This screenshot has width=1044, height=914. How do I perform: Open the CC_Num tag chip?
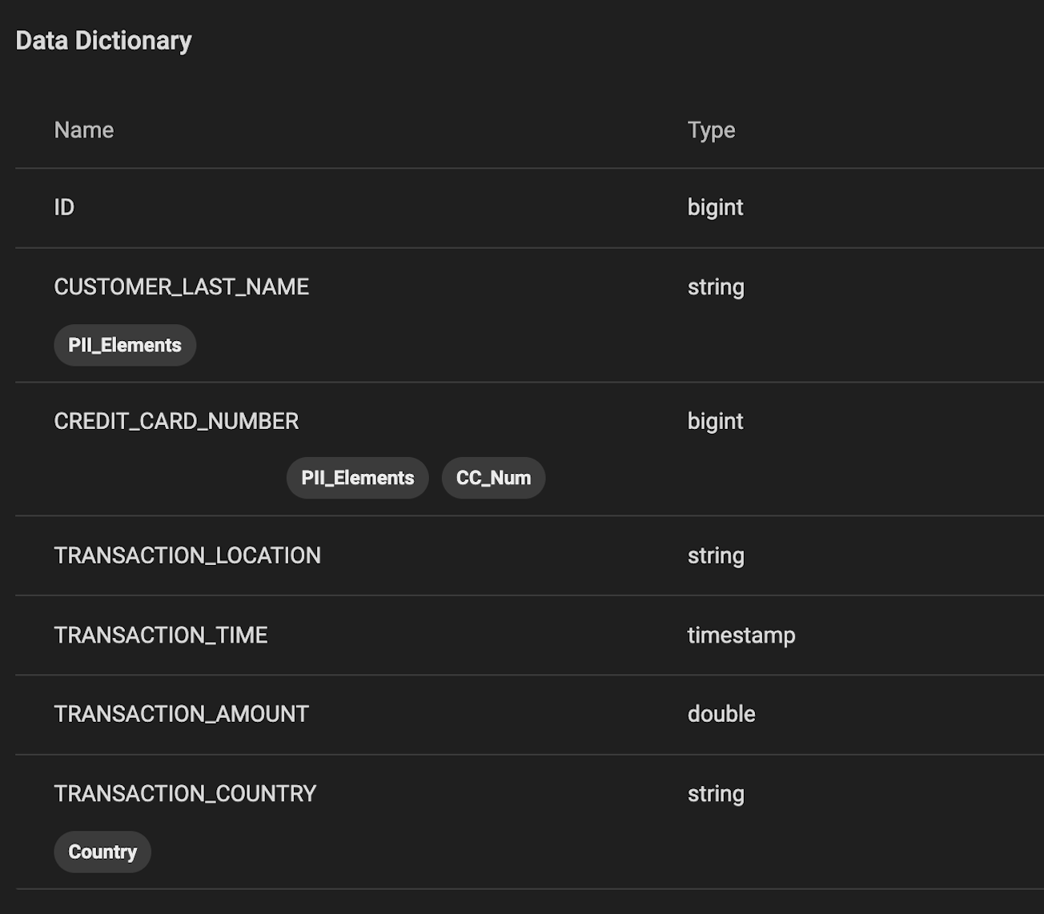pos(493,478)
